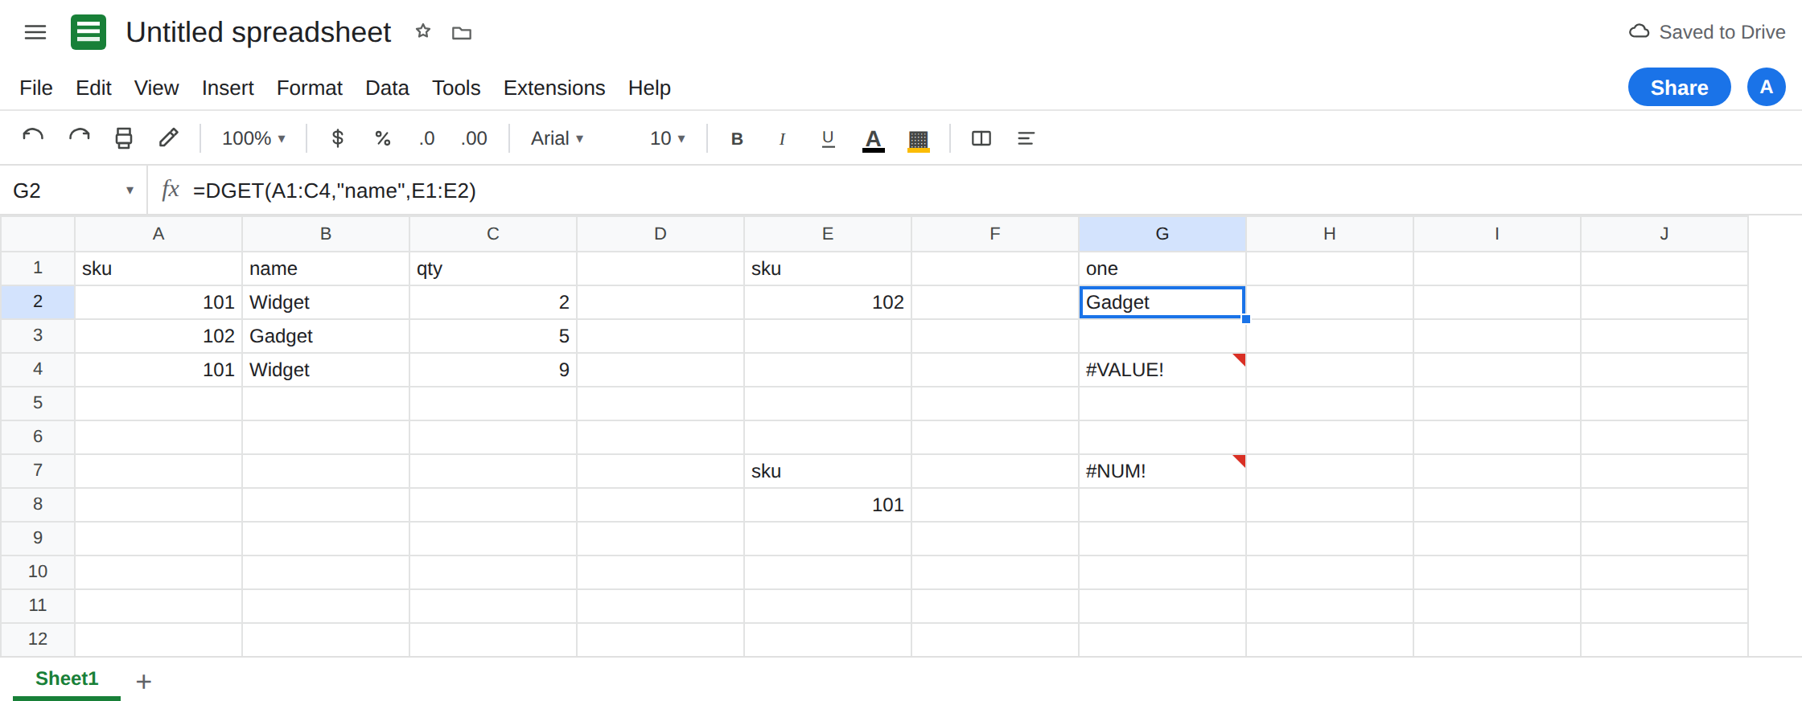Open the Format menu
This screenshot has height=701, width=1802.
click(310, 88)
